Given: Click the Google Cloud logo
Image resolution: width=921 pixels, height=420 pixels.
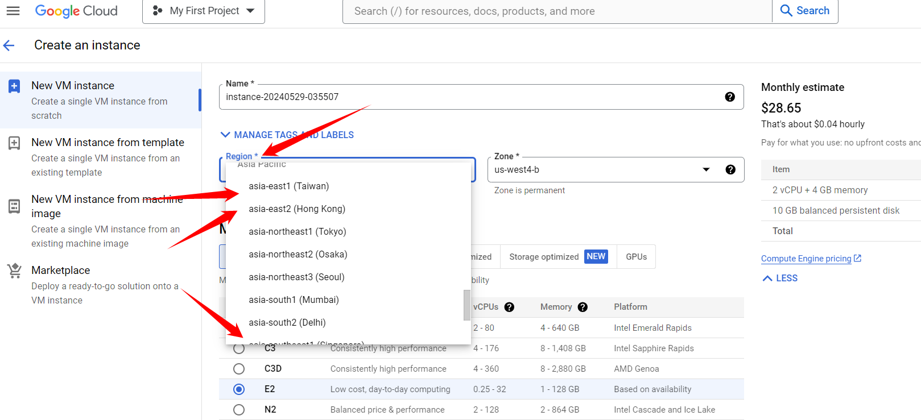Looking at the screenshot, I should coord(76,11).
